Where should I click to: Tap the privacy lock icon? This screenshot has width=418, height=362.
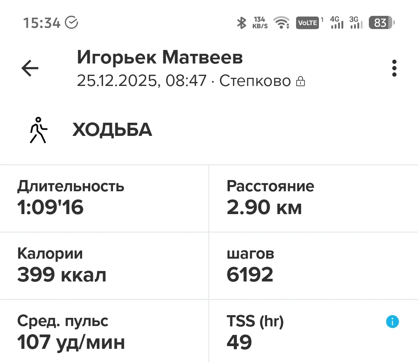(x=300, y=81)
